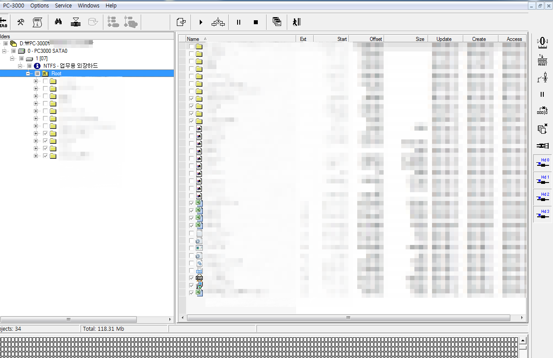
Task: Toggle the checkbox beside NTFS volume entry
Action: point(29,66)
